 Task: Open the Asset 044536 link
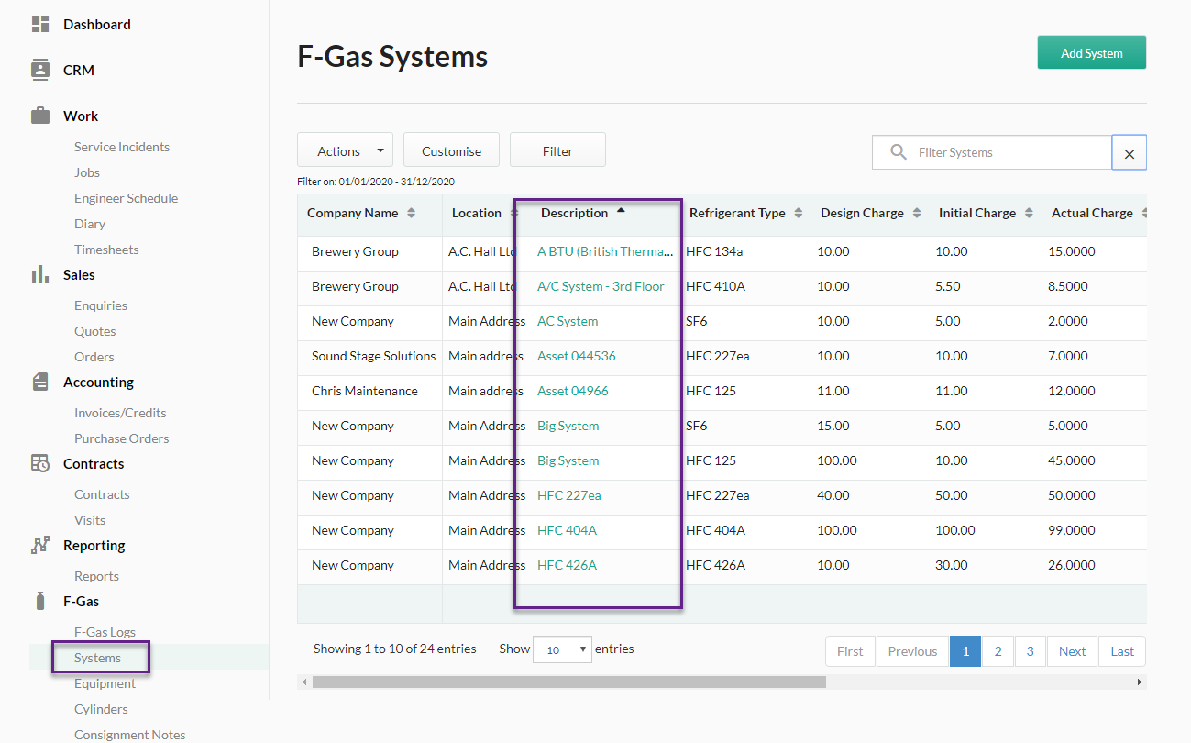coord(577,356)
